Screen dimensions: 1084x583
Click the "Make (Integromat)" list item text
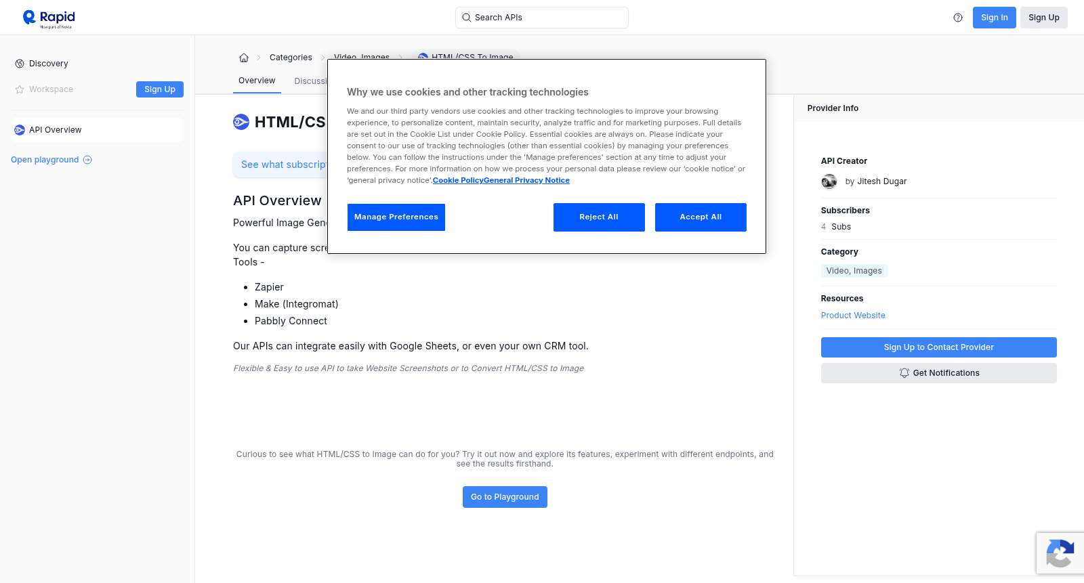pyautogui.click(x=296, y=304)
